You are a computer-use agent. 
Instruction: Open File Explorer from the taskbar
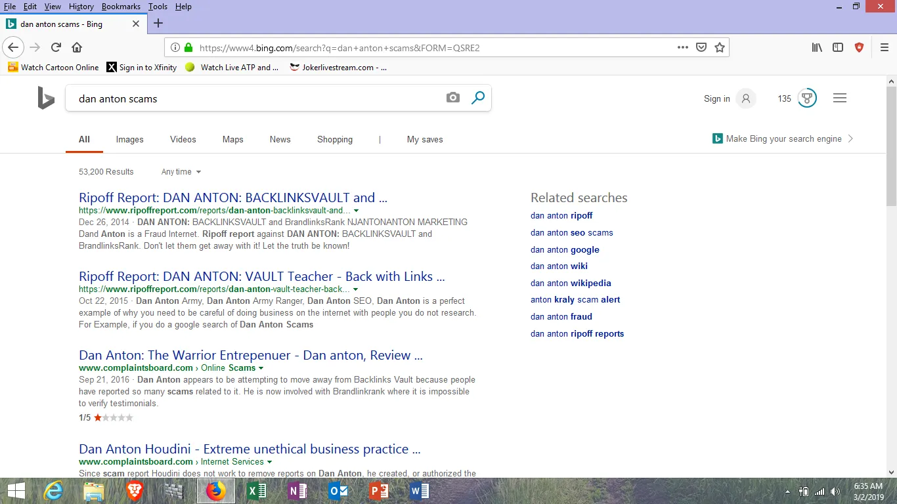94,491
